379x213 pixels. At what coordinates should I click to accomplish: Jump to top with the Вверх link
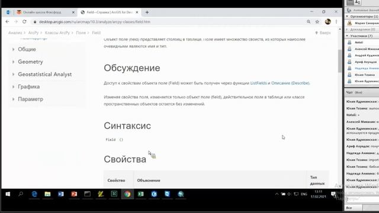323,33
